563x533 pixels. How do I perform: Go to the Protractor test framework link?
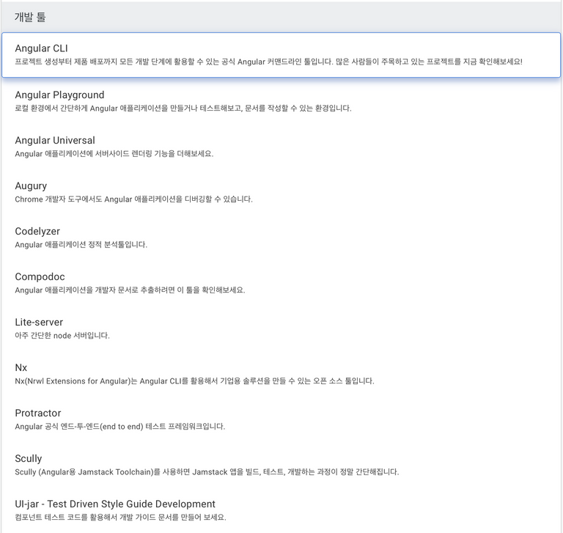coord(281,419)
